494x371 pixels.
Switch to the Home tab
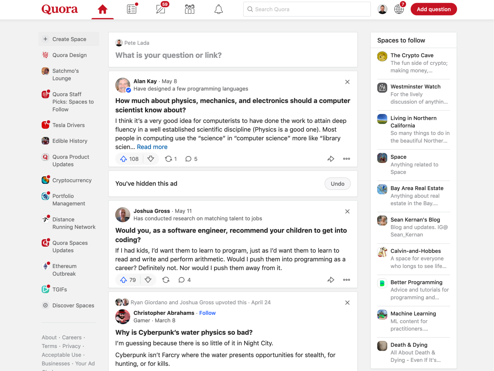coord(102,9)
